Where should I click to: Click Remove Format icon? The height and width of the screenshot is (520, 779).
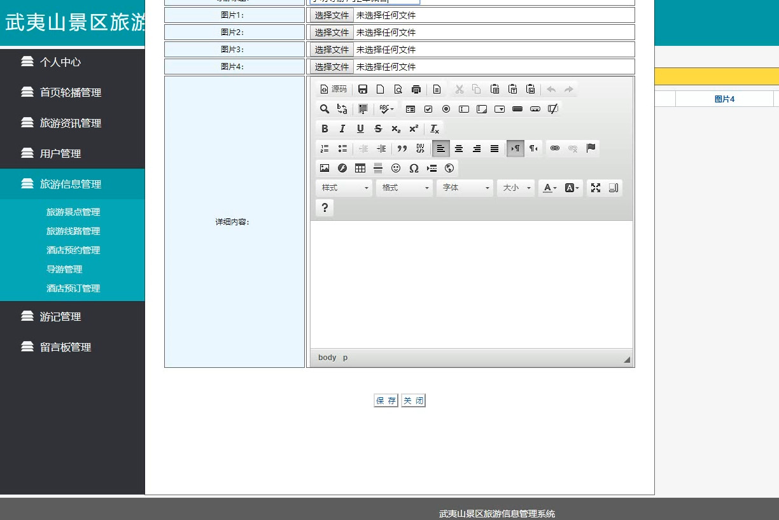point(434,129)
